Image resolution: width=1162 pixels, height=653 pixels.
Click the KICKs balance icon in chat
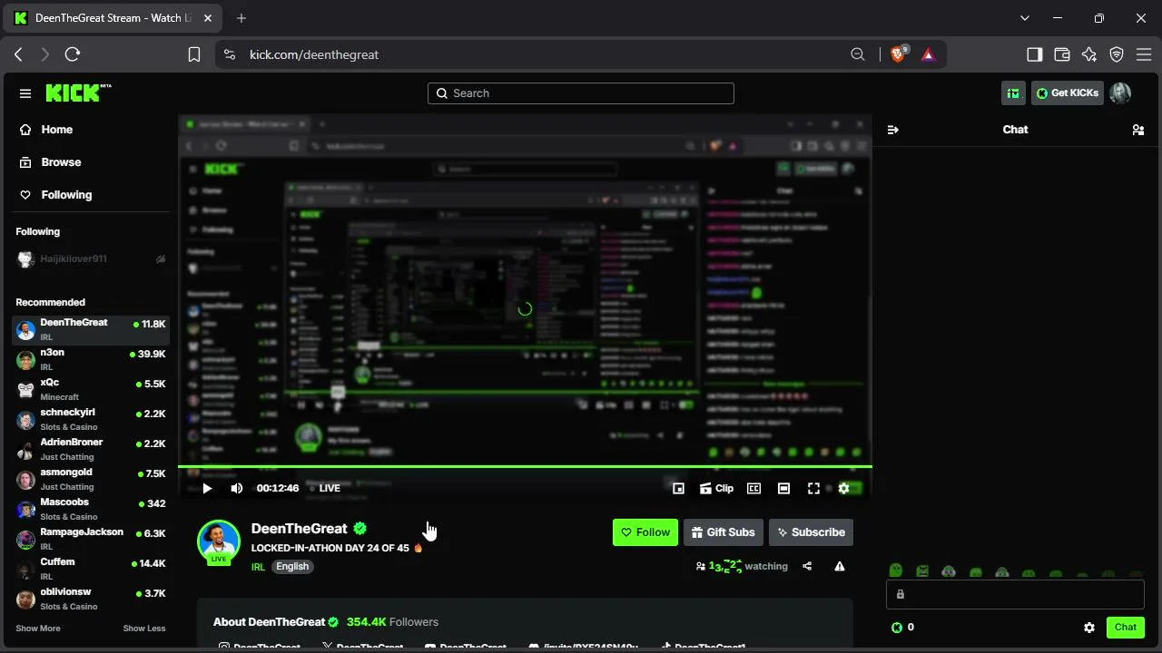(x=897, y=627)
